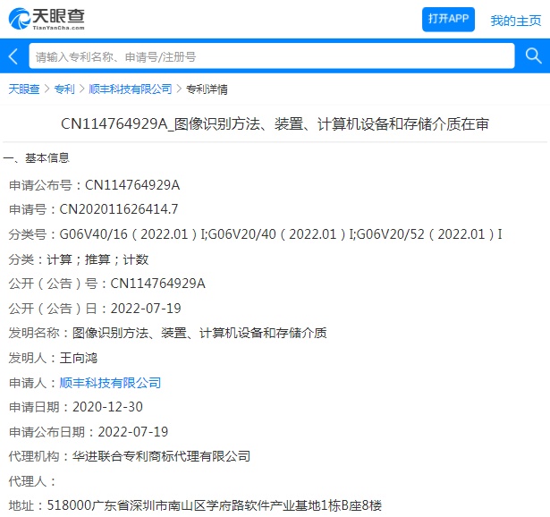Click 申请公布日期 value 2022-07-19

[x=133, y=432]
